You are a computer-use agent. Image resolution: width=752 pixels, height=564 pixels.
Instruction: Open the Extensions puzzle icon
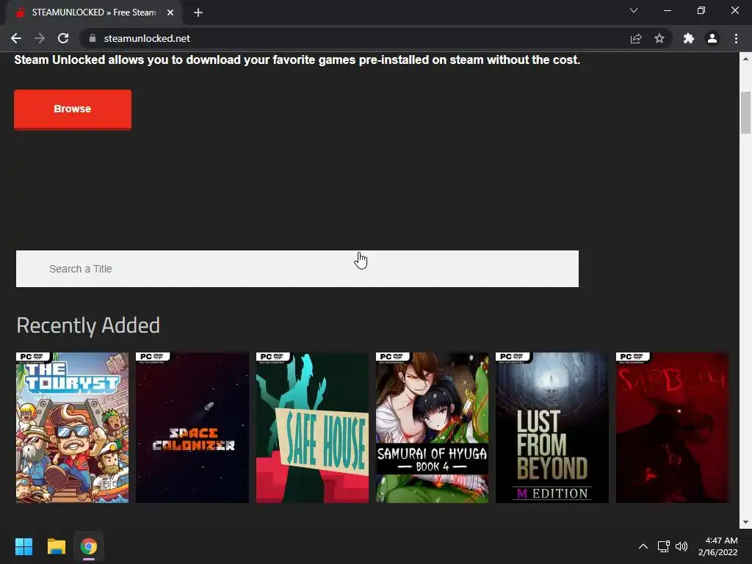pos(689,38)
